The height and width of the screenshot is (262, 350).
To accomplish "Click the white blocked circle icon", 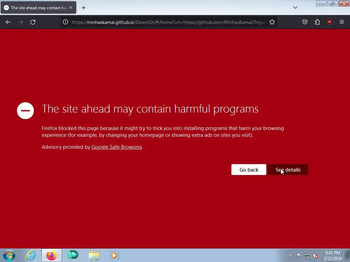I will click(x=25, y=111).
